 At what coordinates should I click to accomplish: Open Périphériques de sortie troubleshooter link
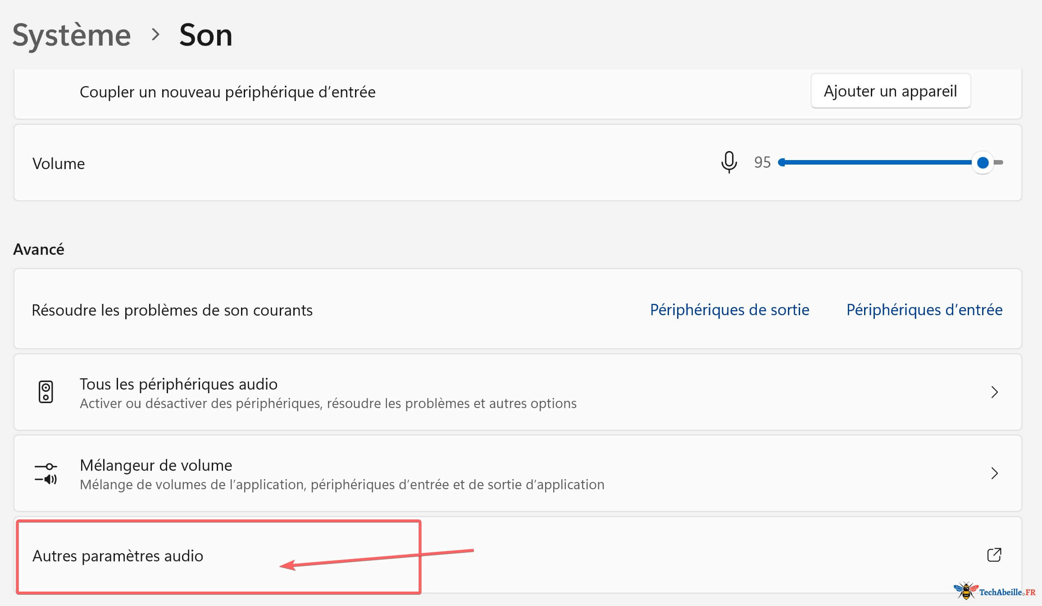pos(729,310)
